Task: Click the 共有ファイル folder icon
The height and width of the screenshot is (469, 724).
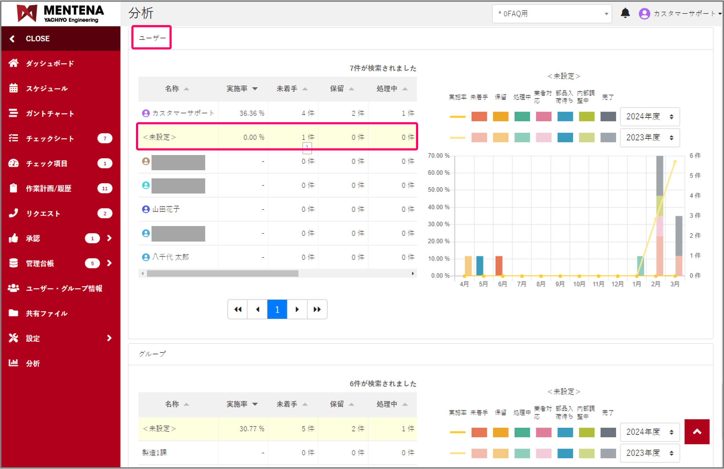Action: tap(13, 313)
